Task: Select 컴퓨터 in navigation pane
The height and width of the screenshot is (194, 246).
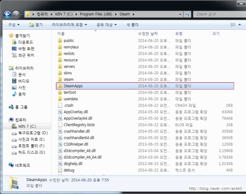Action: click(17, 120)
